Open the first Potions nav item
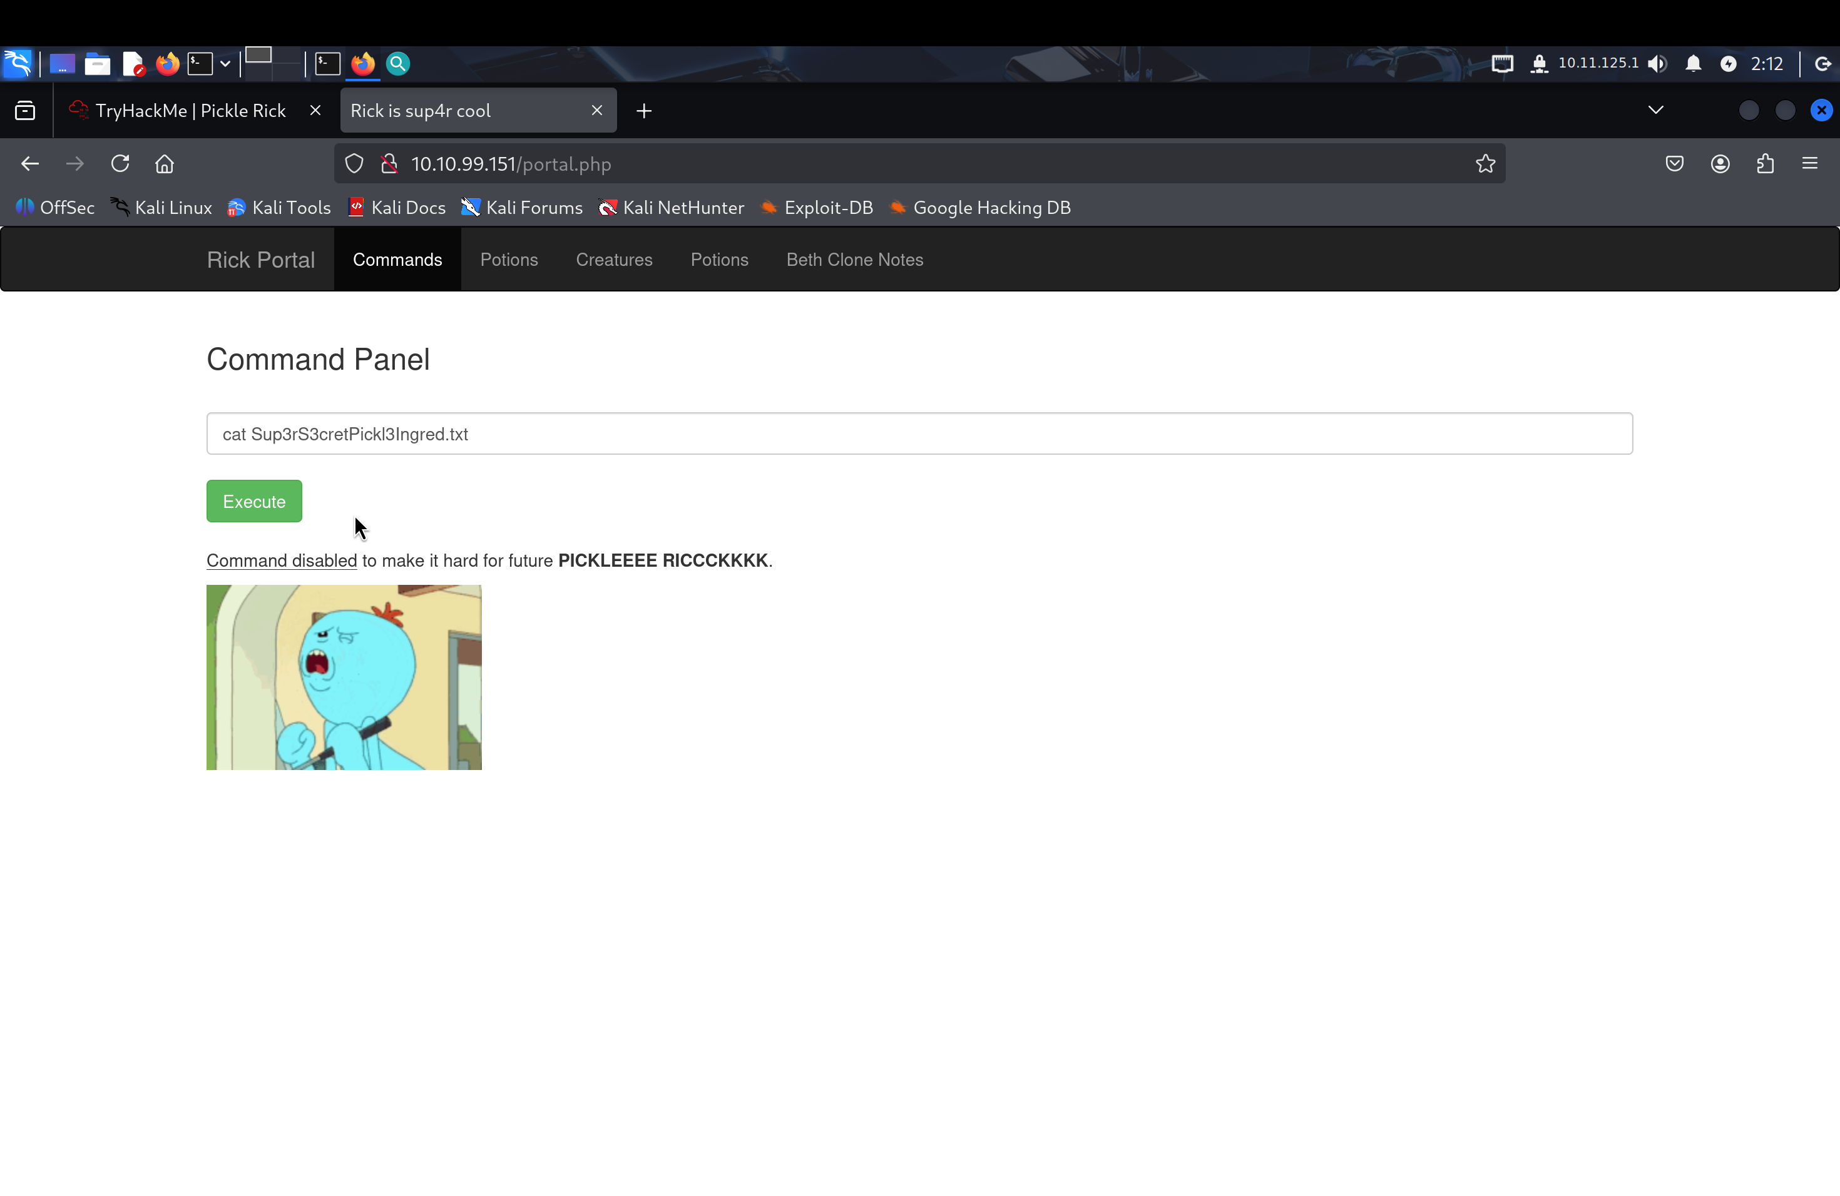This screenshot has height=1196, width=1840. (x=509, y=260)
